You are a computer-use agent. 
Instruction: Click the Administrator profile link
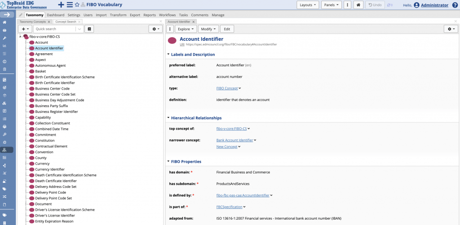click(x=434, y=5)
